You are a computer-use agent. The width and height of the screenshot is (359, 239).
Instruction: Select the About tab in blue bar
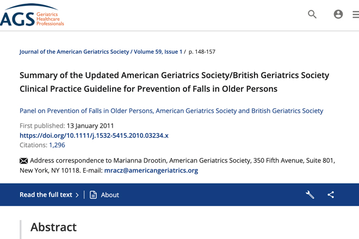pyautogui.click(x=110, y=195)
